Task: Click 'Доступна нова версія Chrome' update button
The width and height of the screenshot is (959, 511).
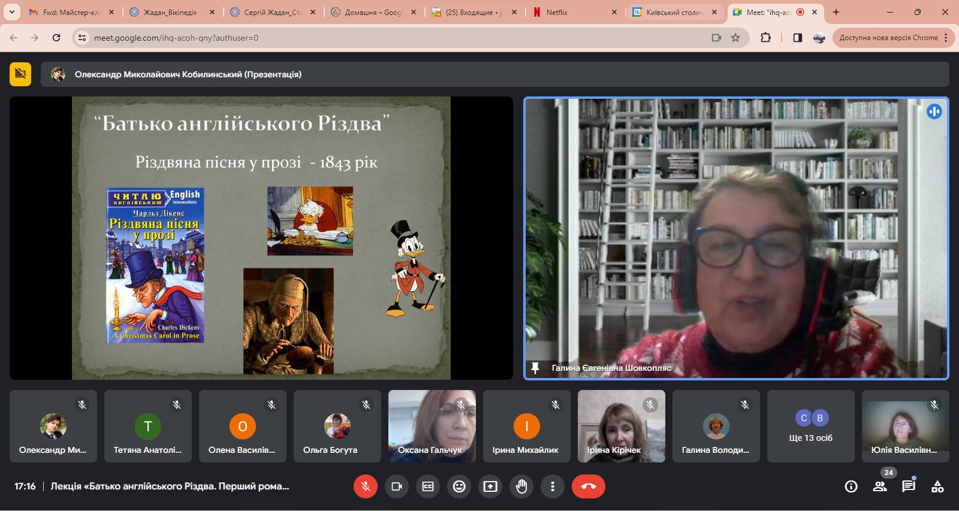Action: click(x=888, y=38)
